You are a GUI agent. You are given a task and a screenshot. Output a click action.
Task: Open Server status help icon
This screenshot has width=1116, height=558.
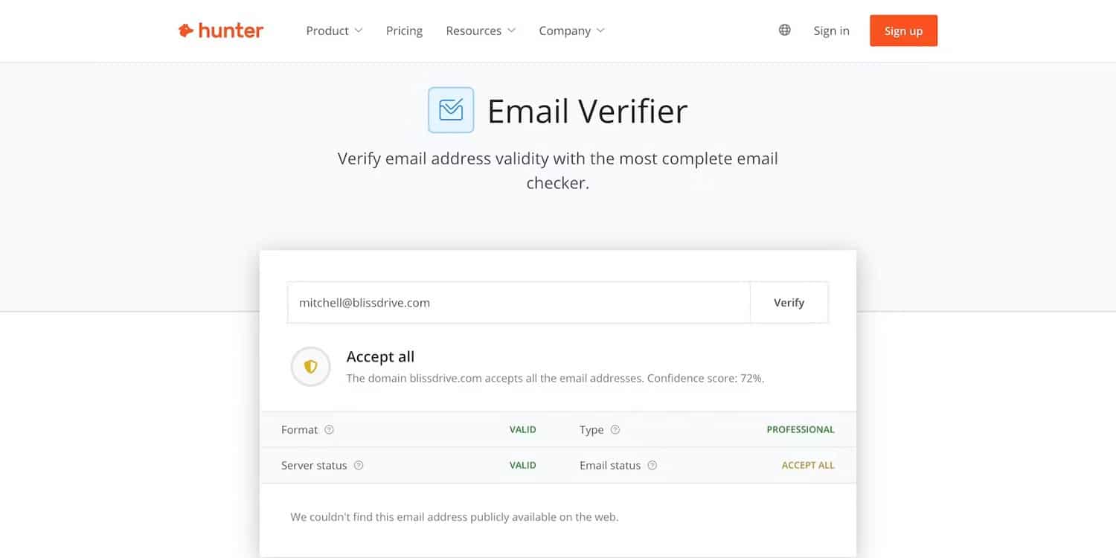coord(359,466)
